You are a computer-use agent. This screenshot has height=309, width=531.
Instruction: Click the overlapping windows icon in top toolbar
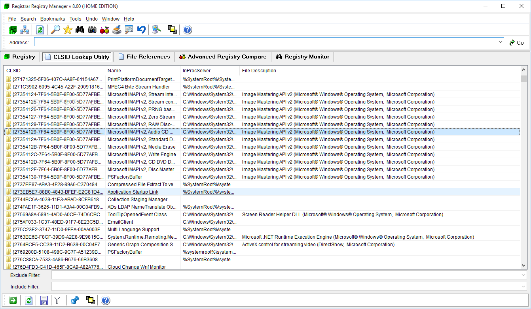172,30
